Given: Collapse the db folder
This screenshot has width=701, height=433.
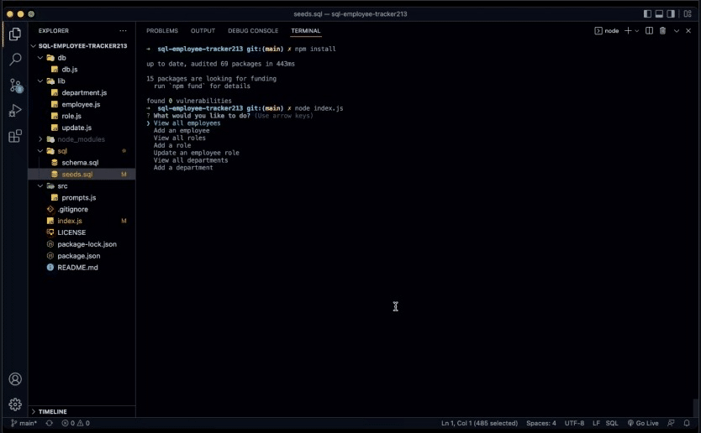Looking at the screenshot, I should (40, 58).
